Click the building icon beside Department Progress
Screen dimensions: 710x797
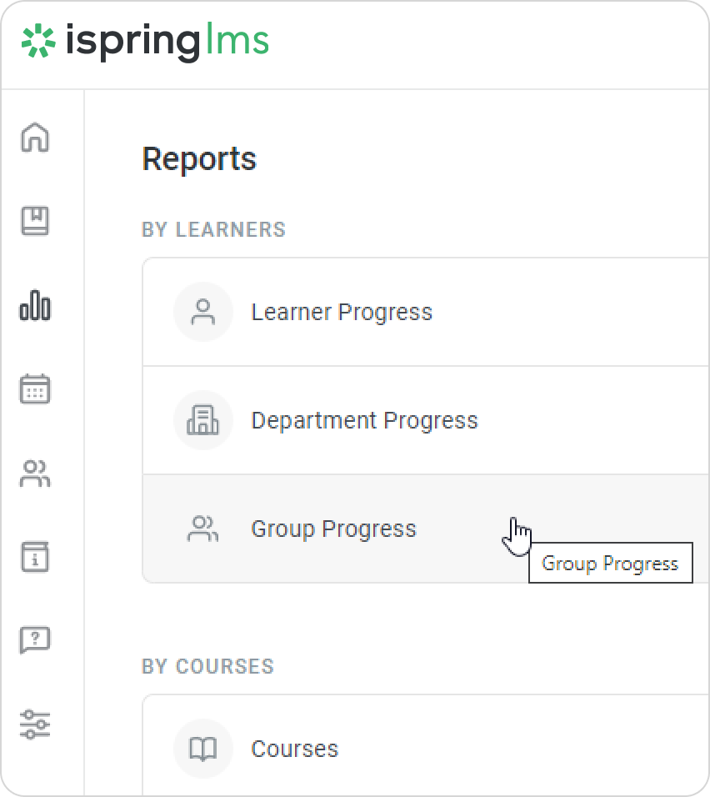click(x=202, y=420)
